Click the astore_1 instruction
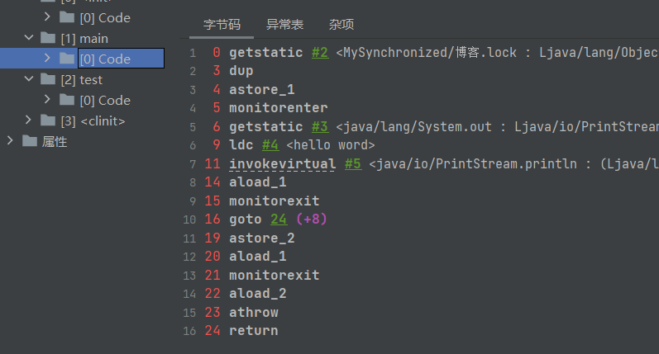 click(262, 89)
